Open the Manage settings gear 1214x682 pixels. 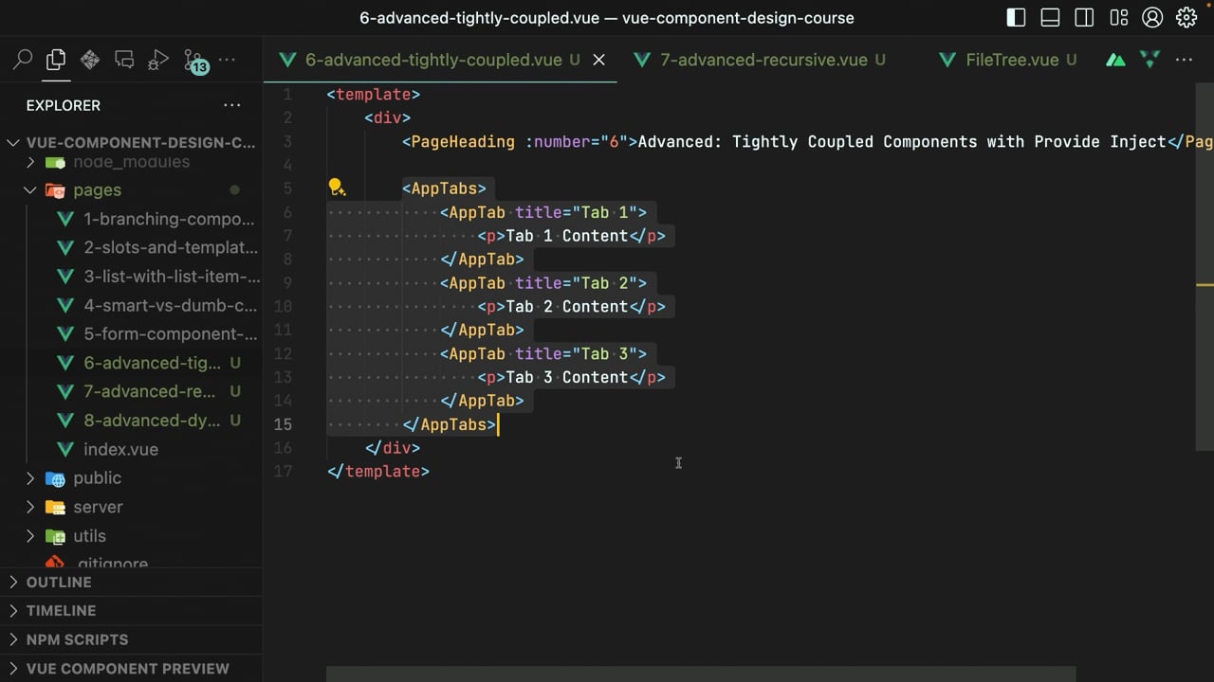pyautogui.click(x=1186, y=17)
